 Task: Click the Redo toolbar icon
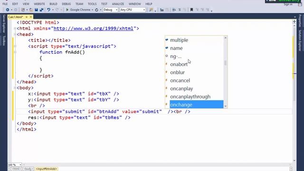click(x=57, y=9)
